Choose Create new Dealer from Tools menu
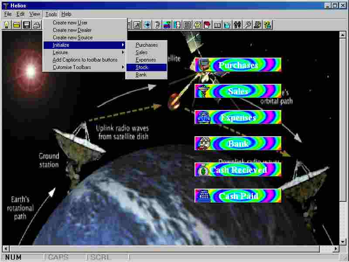 coord(72,30)
